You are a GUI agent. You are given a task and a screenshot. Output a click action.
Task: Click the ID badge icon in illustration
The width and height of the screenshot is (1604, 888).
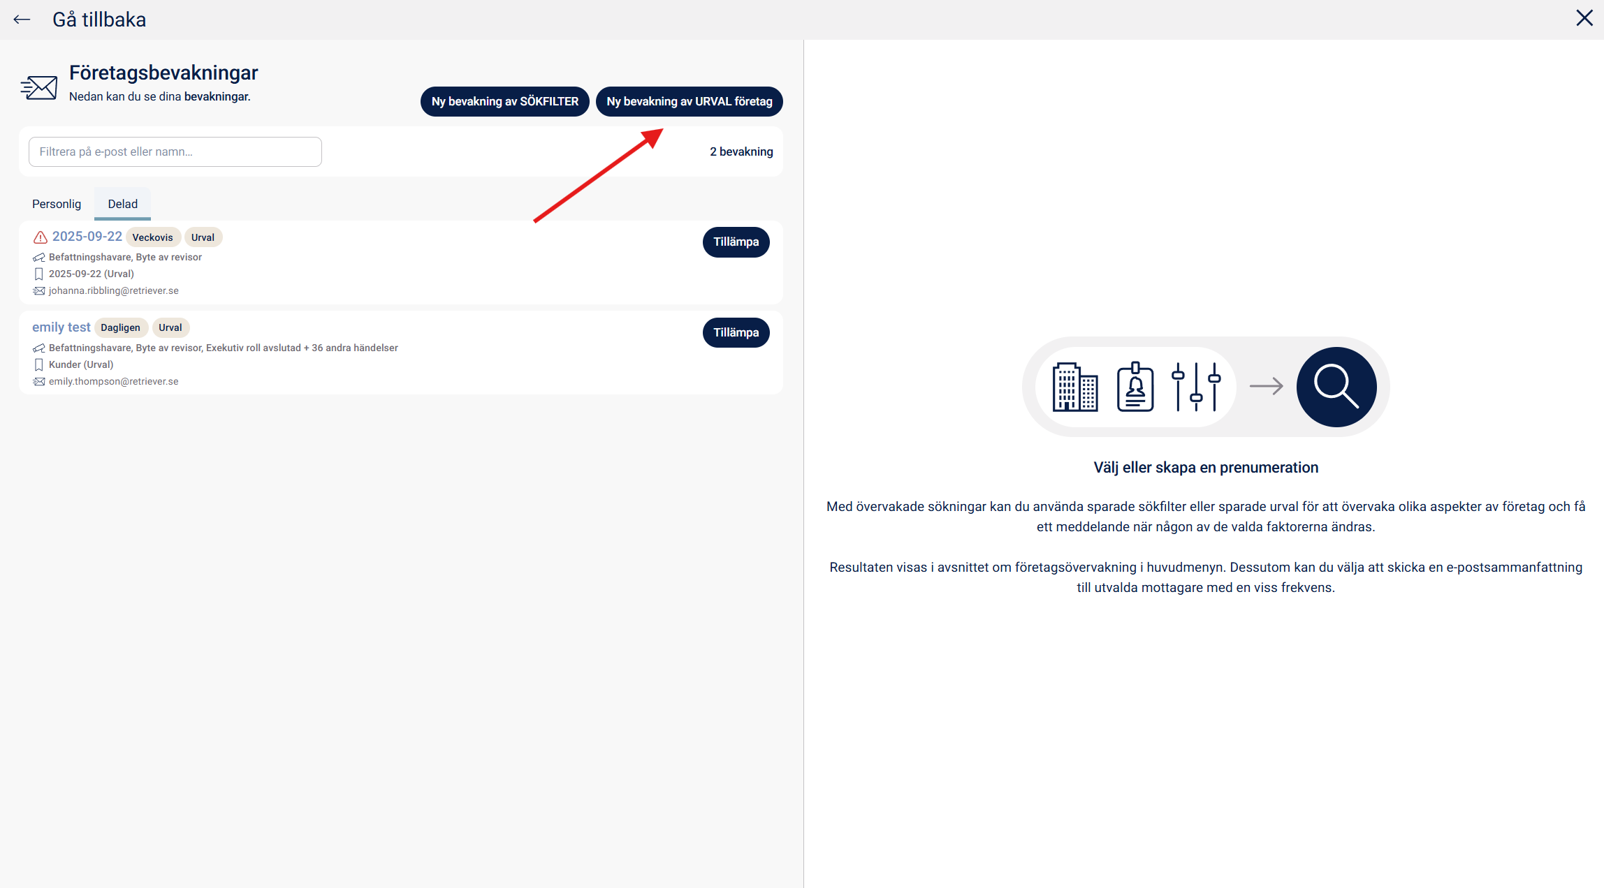(x=1135, y=387)
